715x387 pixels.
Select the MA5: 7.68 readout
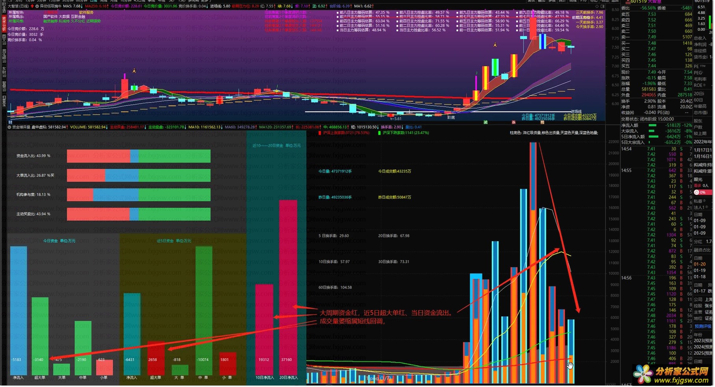(x=73, y=6)
